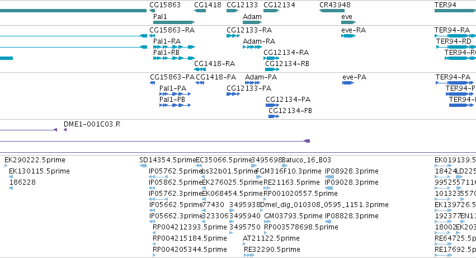Select the CG12134 gene arrow glyph
The width and height of the screenshot is (476, 258).
[x=271, y=11]
